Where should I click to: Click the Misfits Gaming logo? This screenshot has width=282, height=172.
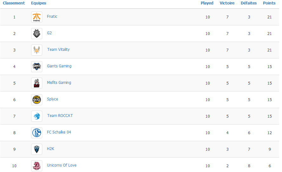click(x=37, y=83)
